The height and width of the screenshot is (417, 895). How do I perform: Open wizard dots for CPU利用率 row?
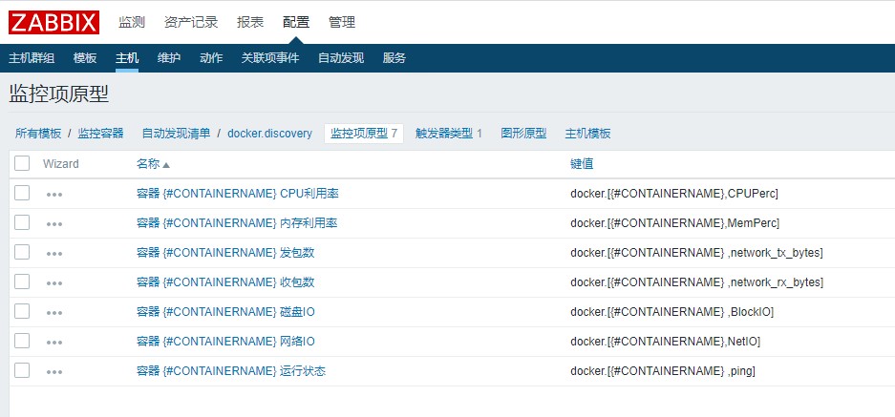pos(54,195)
